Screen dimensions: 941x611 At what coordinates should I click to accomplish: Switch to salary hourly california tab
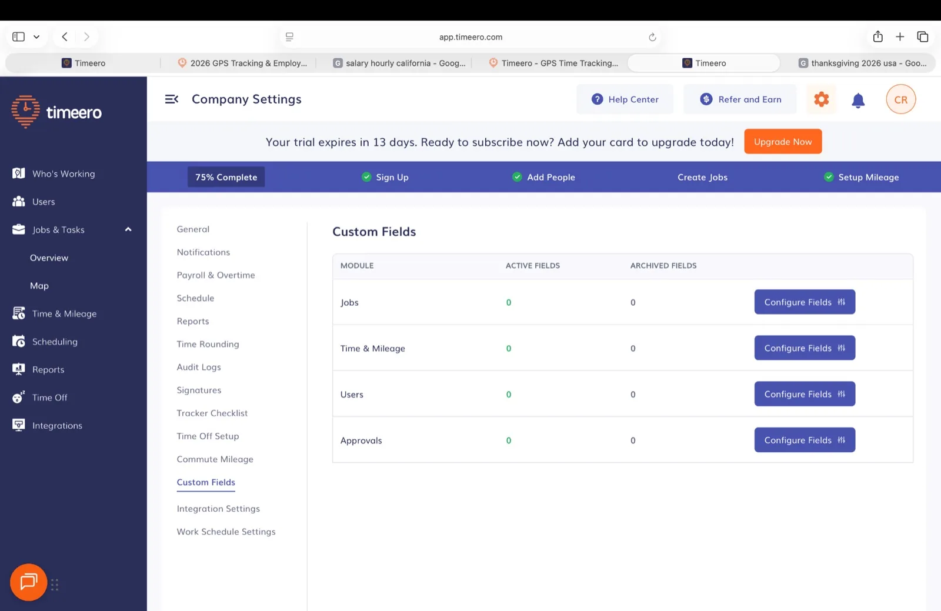click(x=399, y=63)
